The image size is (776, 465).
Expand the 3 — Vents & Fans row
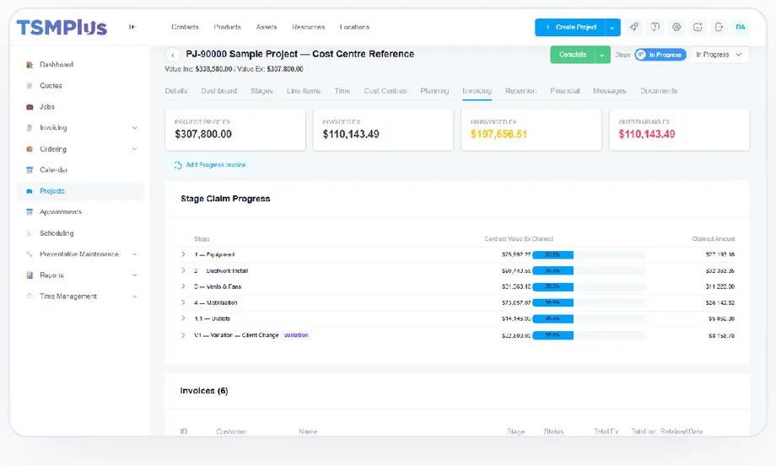(x=183, y=286)
